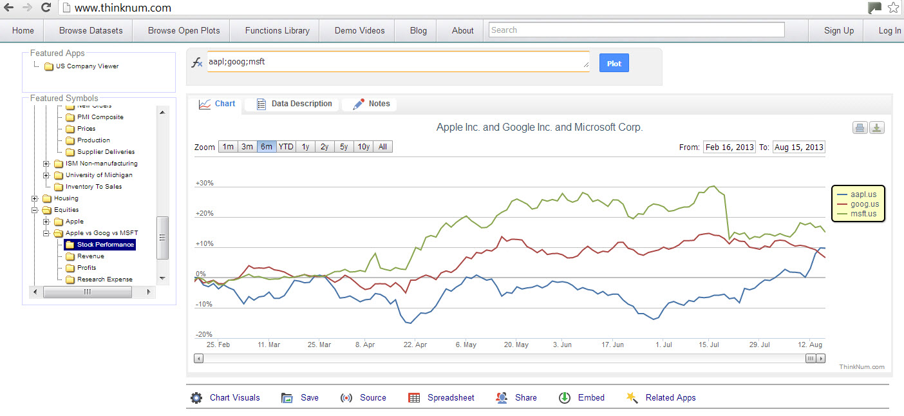This screenshot has width=904, height=416.
Task: Expand the ISM Non-manufacturing node
Action: coord(46,164)
